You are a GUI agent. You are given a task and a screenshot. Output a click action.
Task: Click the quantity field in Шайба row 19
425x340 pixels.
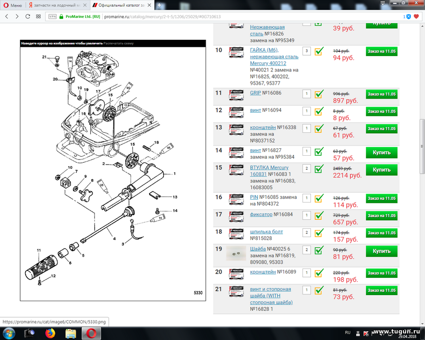[307, 250]
